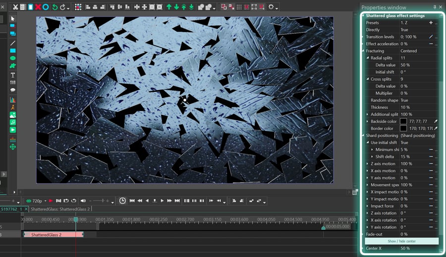Click the play button in timeline toolbar
The height and width of the screenshot is (257, 446).
[162, 201]
